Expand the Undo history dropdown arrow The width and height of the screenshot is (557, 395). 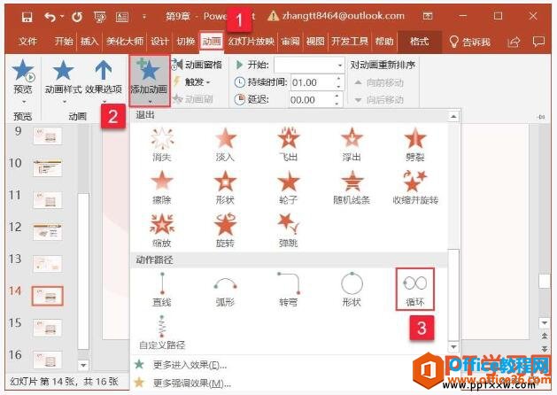click(63, 16)
